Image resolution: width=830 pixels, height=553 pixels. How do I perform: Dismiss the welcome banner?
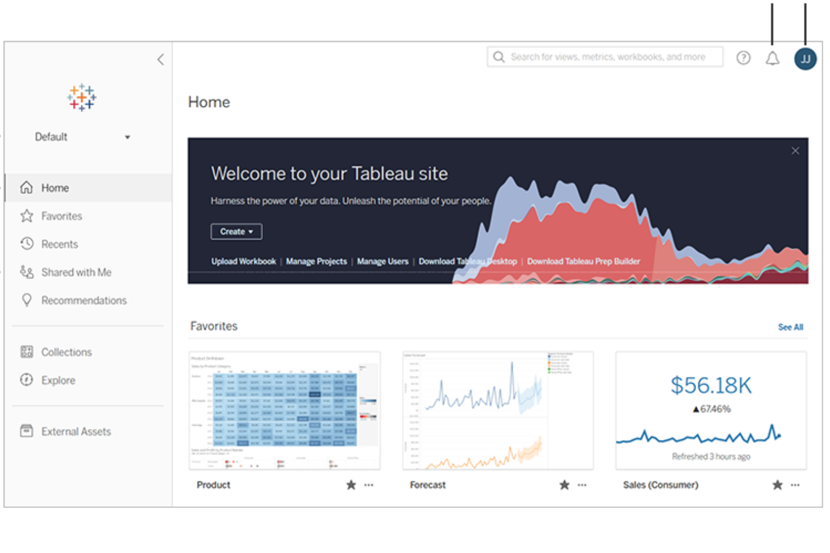[x=795, y=151]
